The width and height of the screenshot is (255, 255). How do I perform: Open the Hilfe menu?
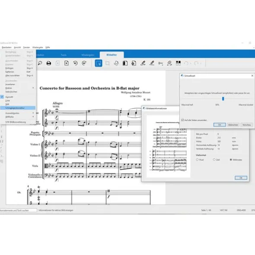pos(48,47)
